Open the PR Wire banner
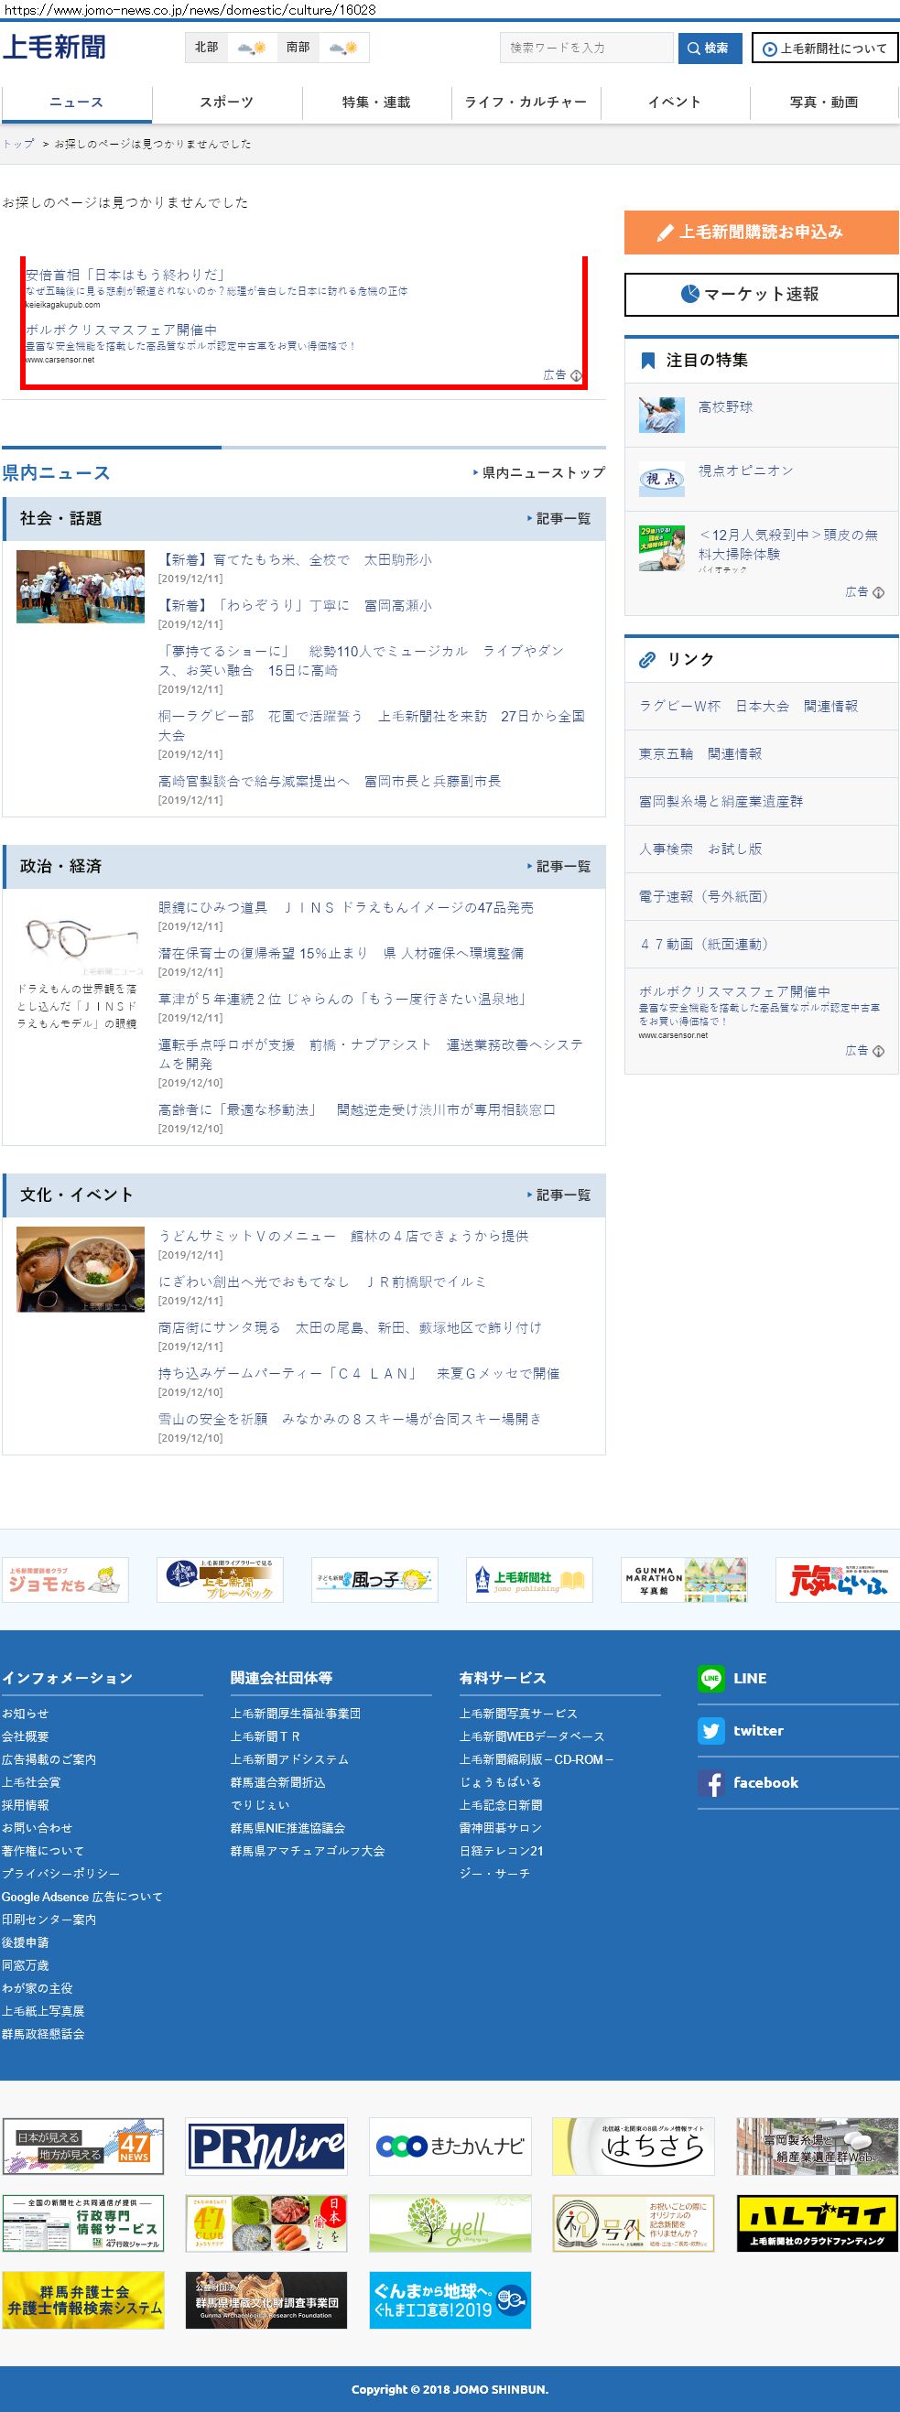This screenshot has width=900, height=2412. [266, 2145]
